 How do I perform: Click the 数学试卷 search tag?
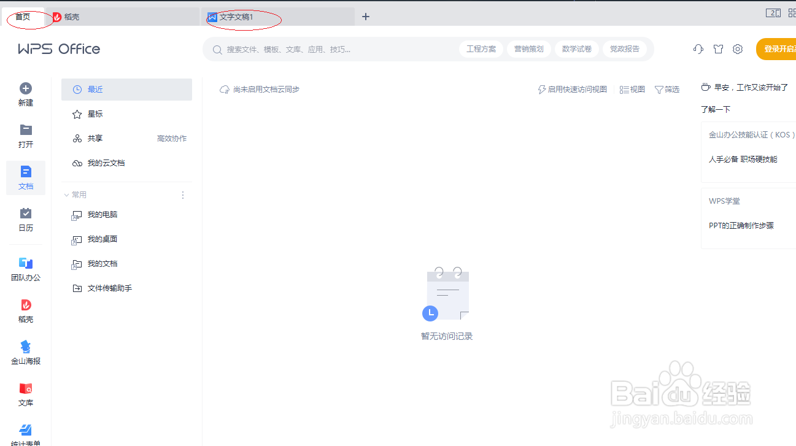[x=577, y=49]
